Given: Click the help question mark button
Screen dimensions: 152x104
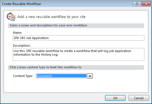Looking at the screenshot, I should click(x=137, y=4).
